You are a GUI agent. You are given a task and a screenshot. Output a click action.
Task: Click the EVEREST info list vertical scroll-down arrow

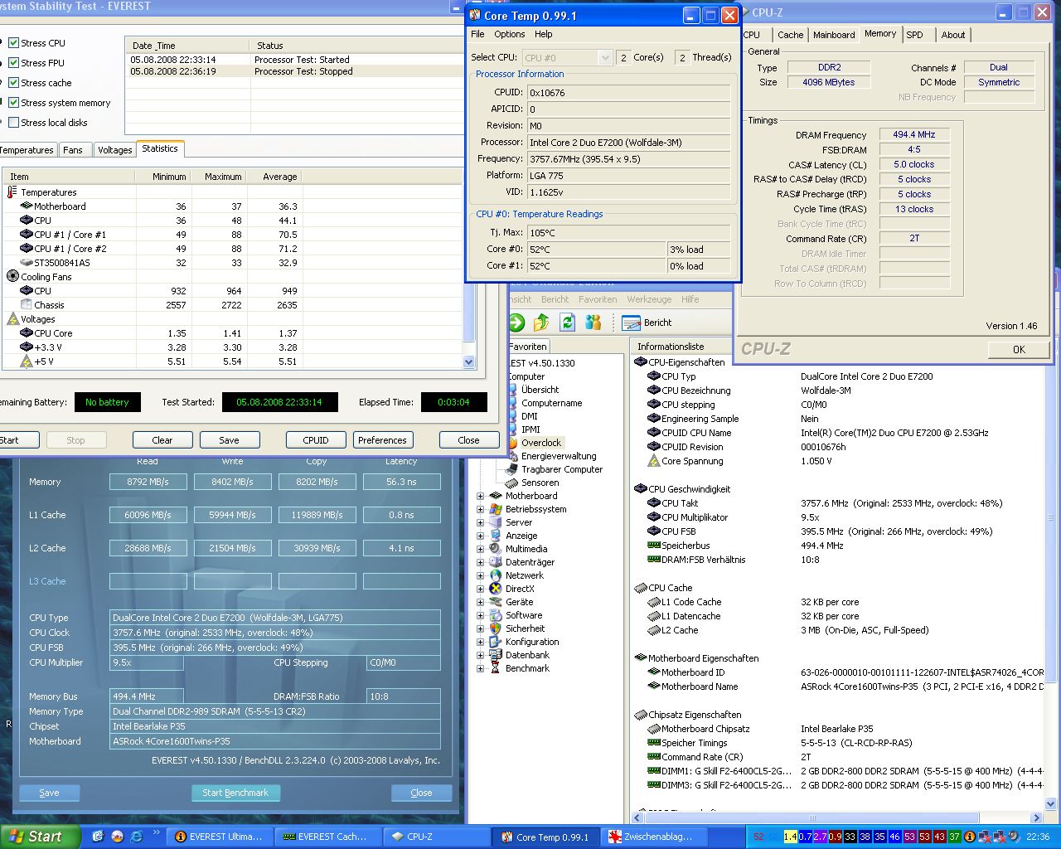1051,803
